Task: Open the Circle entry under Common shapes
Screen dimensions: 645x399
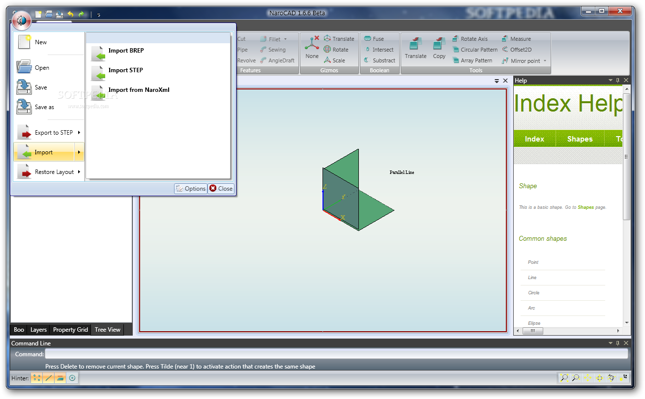Action: coord(533,293)
